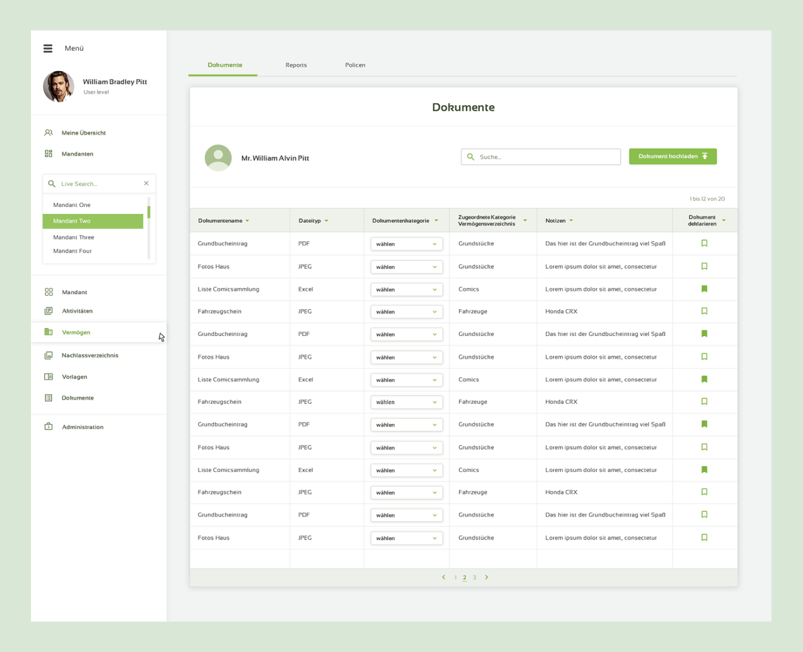Go to pagination page 3
Screen dimensions: 803x652
point(474,578)
